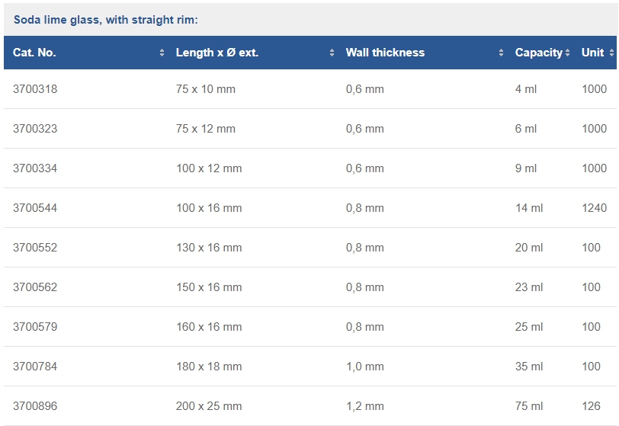Click the Length x Ø ext. sort arrows
Viewport: 619px width, 426px height.
coord(332,53)
